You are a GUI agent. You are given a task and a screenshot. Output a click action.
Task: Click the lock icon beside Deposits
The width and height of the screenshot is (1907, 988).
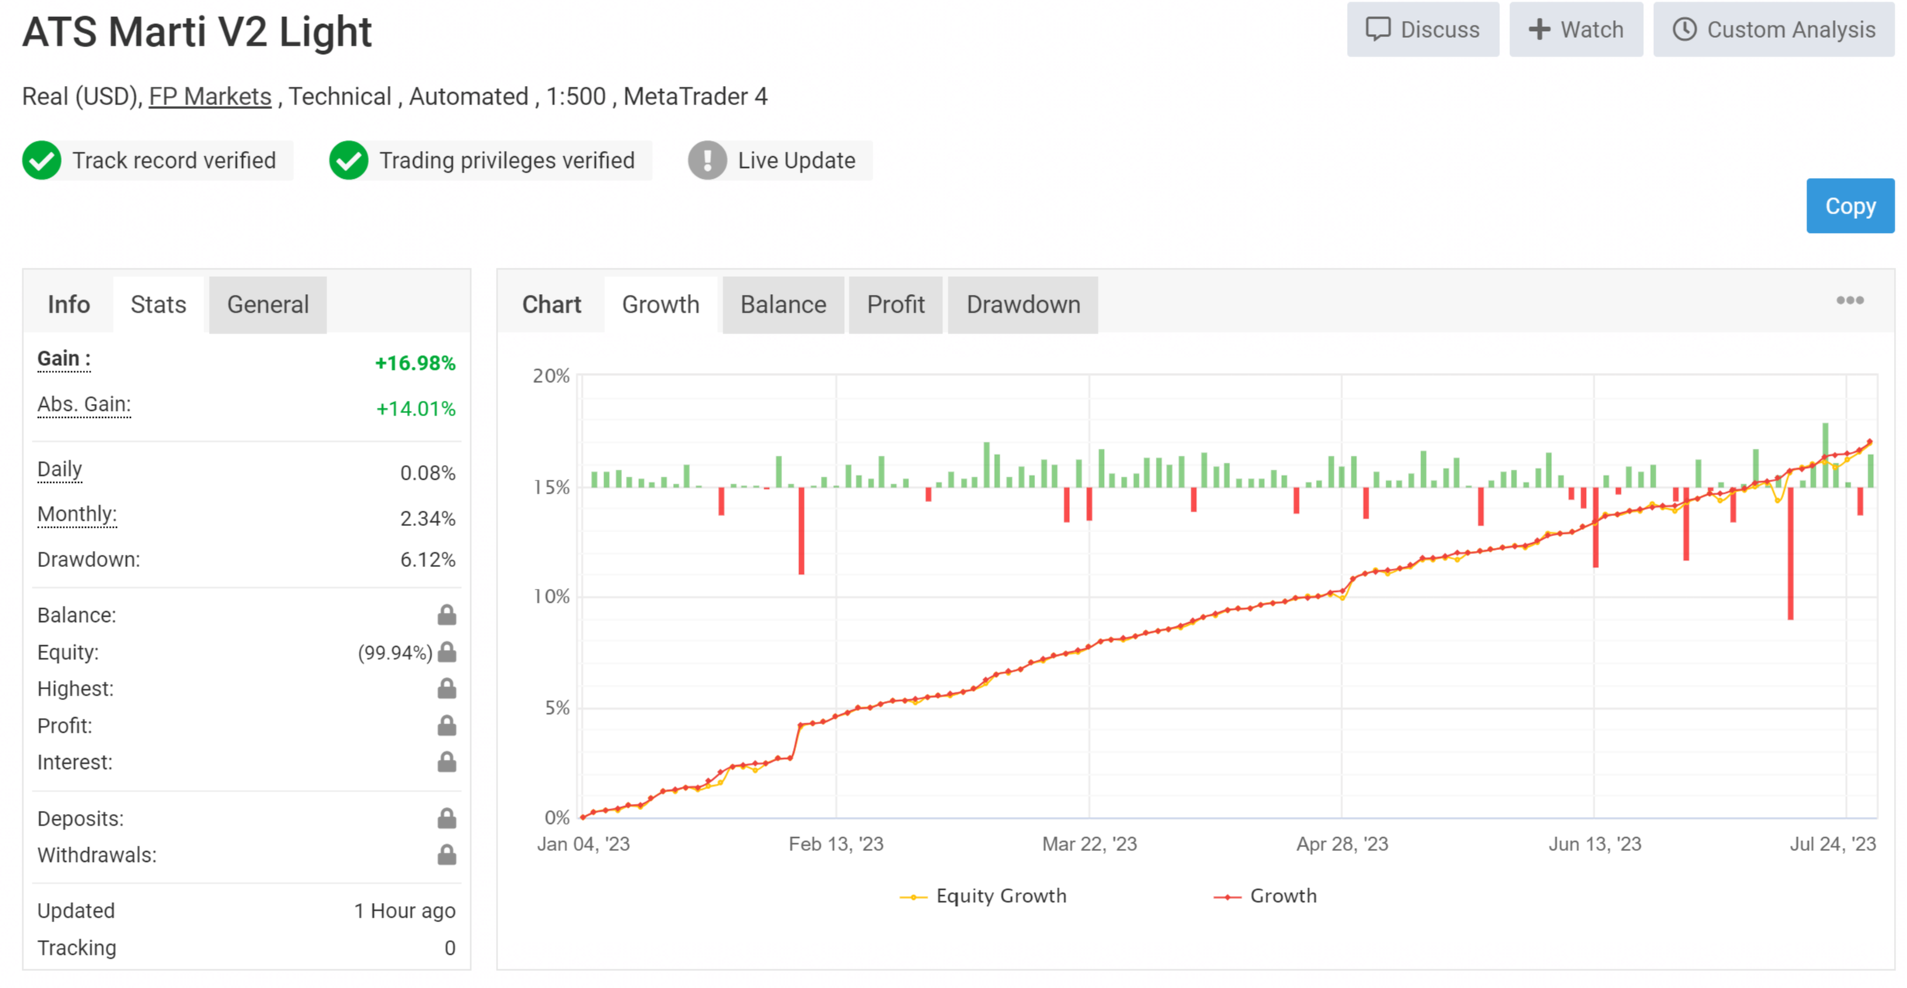tap(446, 819)
